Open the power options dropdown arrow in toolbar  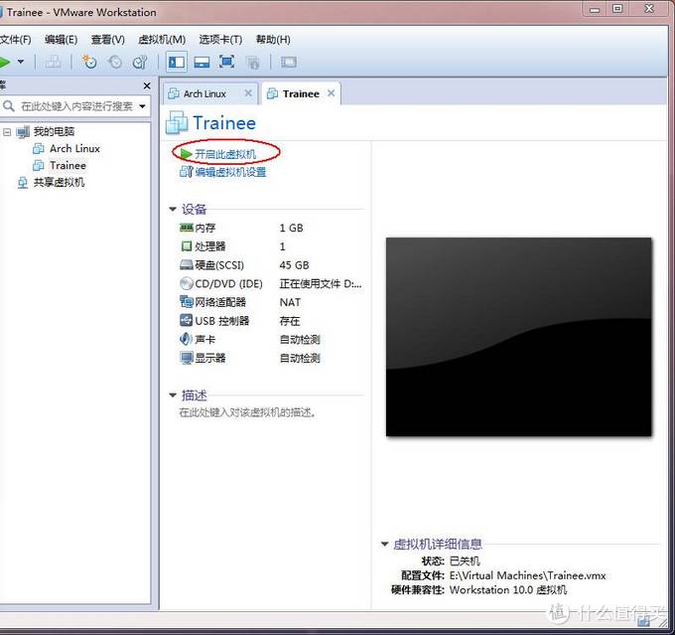pyautogui.click(x=20, y=62)
